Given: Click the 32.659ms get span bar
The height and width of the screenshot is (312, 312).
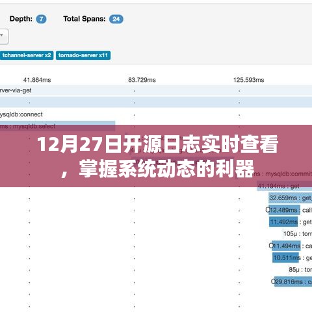Looking at the screenshot, I should pyautogui.click(x=291, y=198).
